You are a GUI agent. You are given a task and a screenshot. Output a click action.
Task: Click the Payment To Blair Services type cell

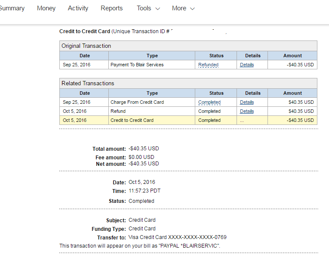point(137,65)
